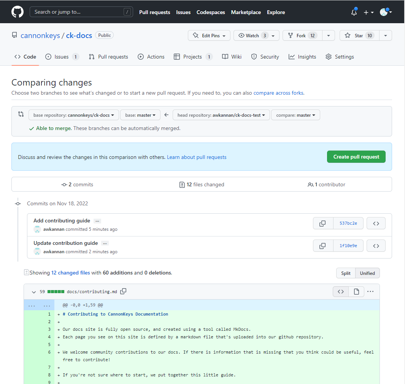Open the head repository dropdown
This screenshot has height=384, width=405.
click(221, 115)
